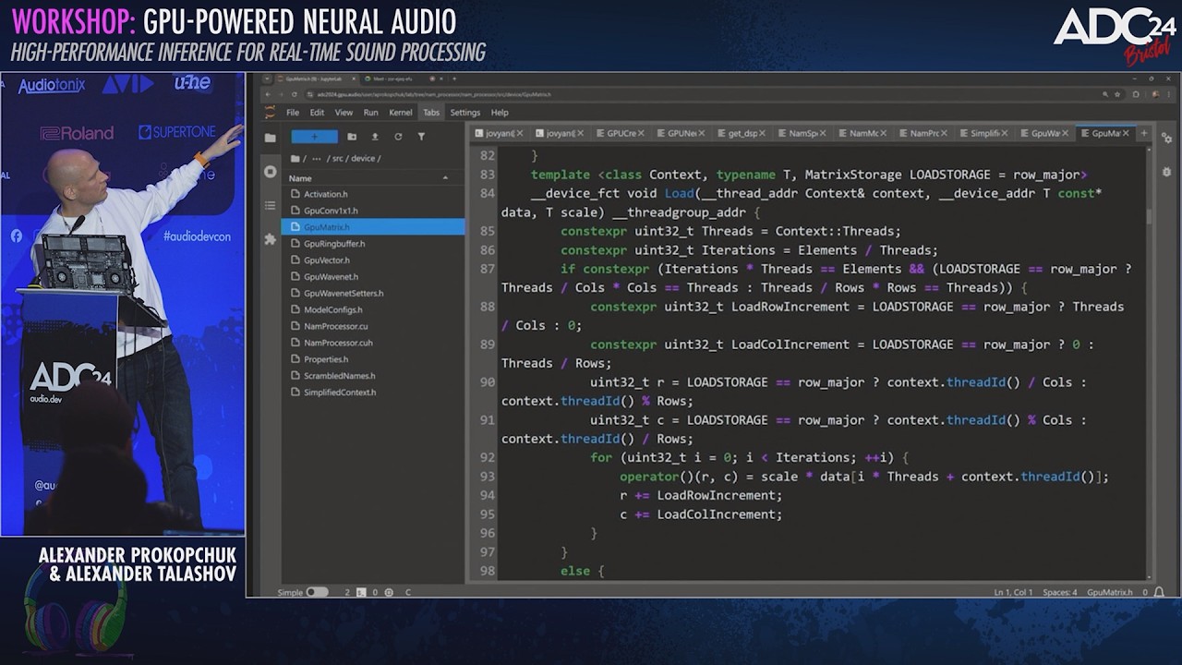1182x665 pixels.
Task: Open GpuWavenetSetters.h in file list
Action: click(x=373, y=294)
